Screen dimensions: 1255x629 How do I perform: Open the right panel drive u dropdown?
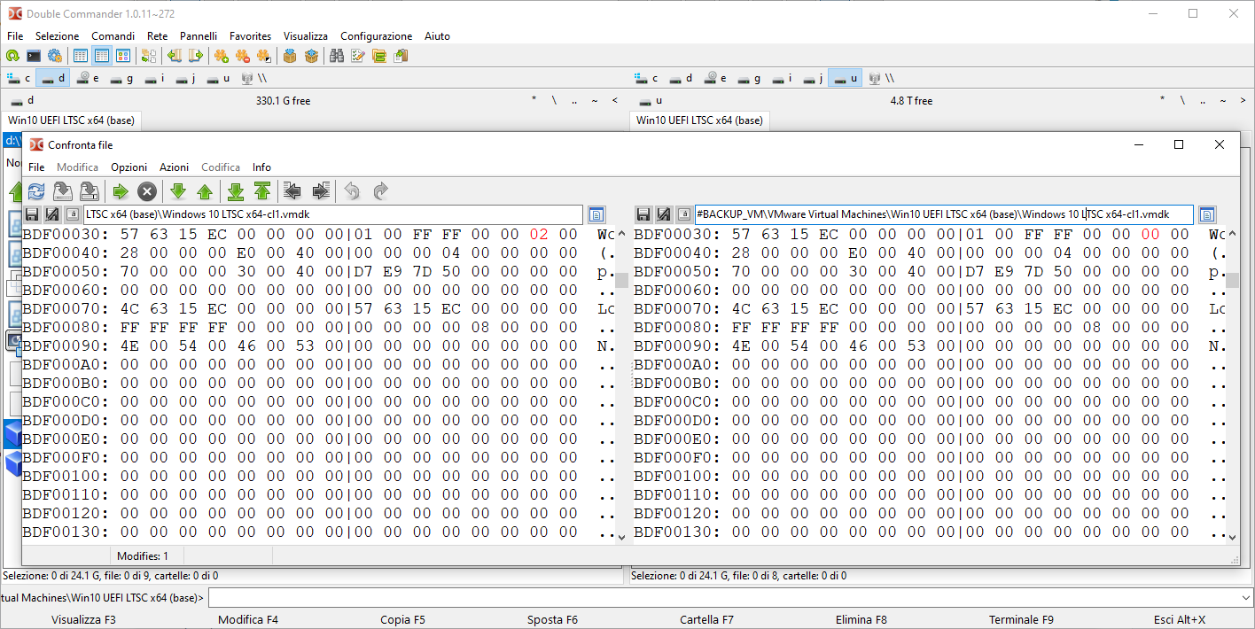pos(651,101)
